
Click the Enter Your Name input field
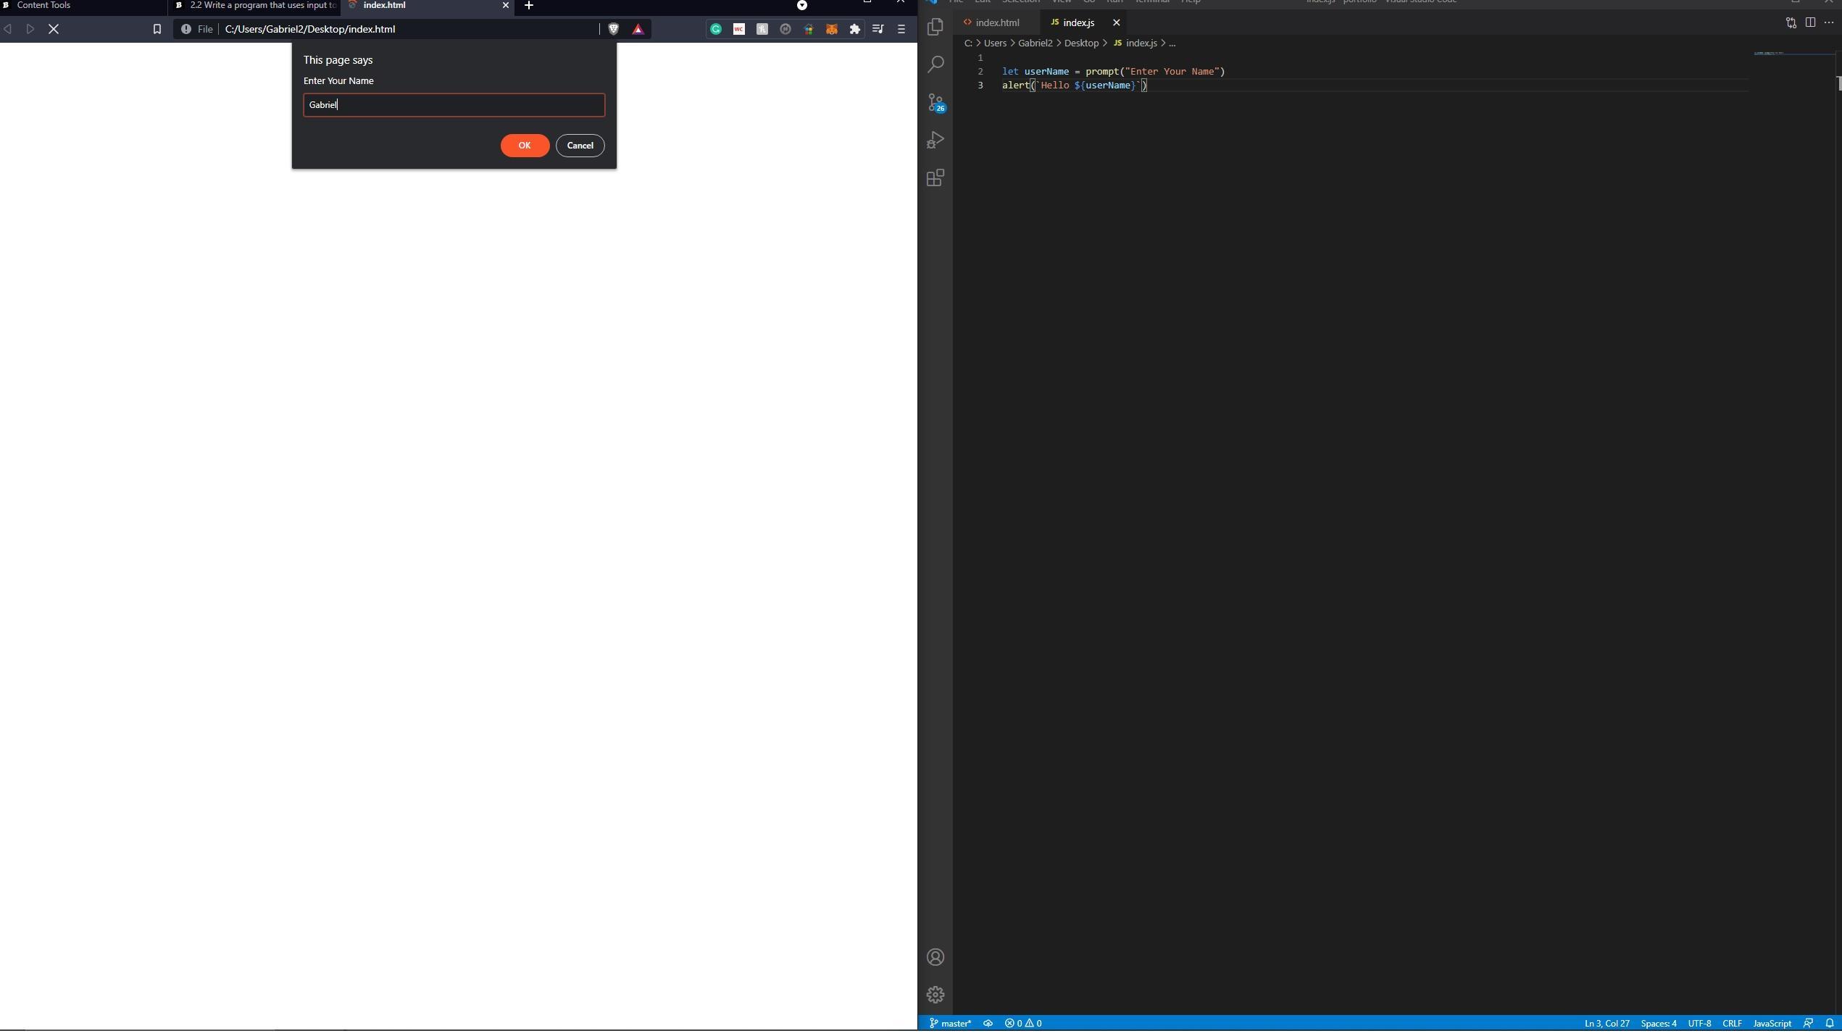tap(454, 105)
